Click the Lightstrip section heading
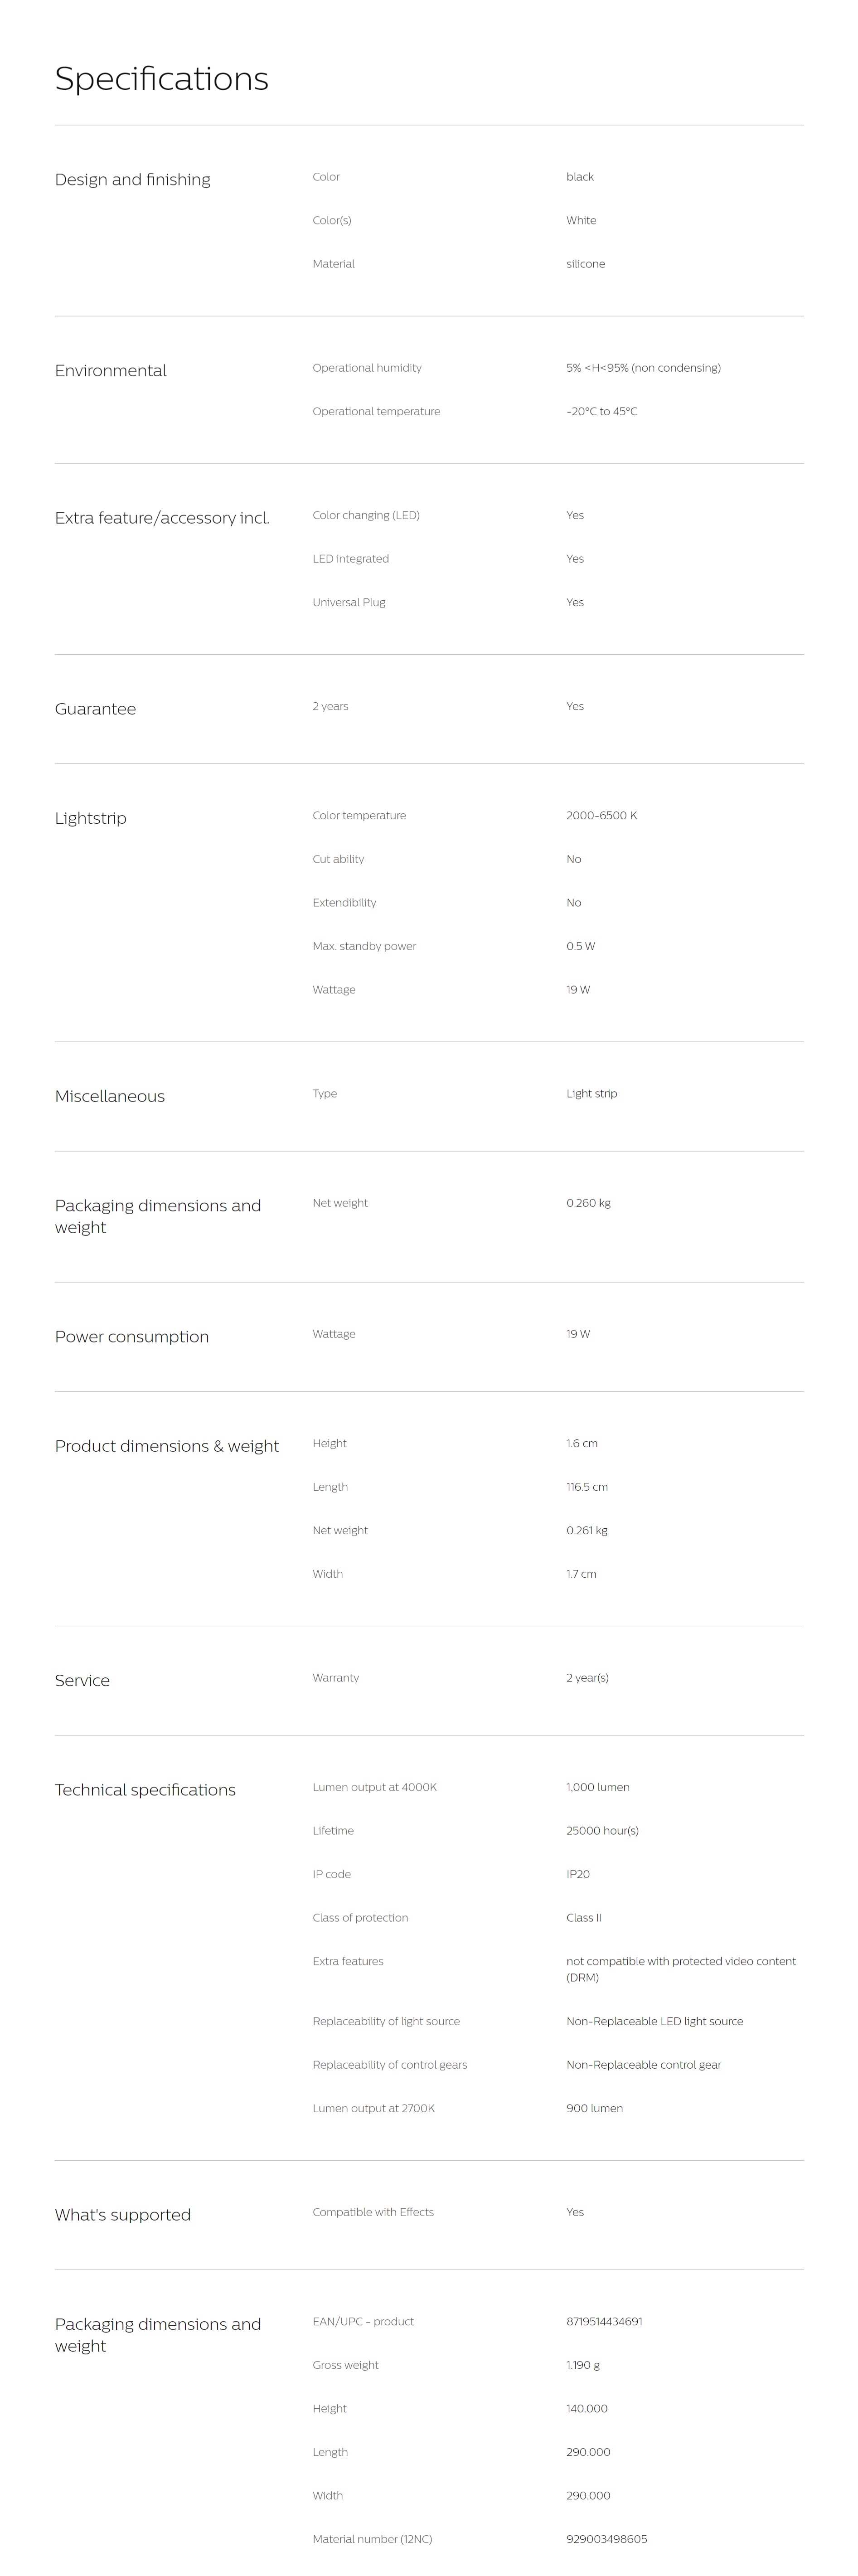 click(x=90, y=818)
